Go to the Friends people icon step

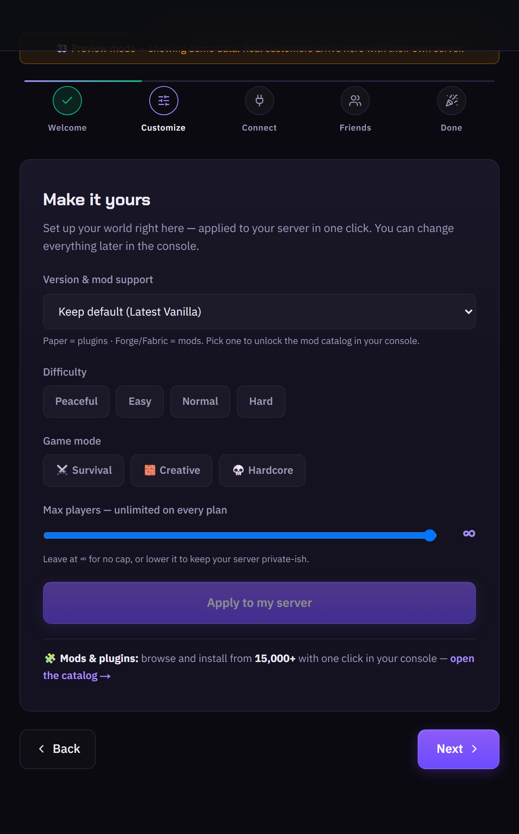coord(355,101)
